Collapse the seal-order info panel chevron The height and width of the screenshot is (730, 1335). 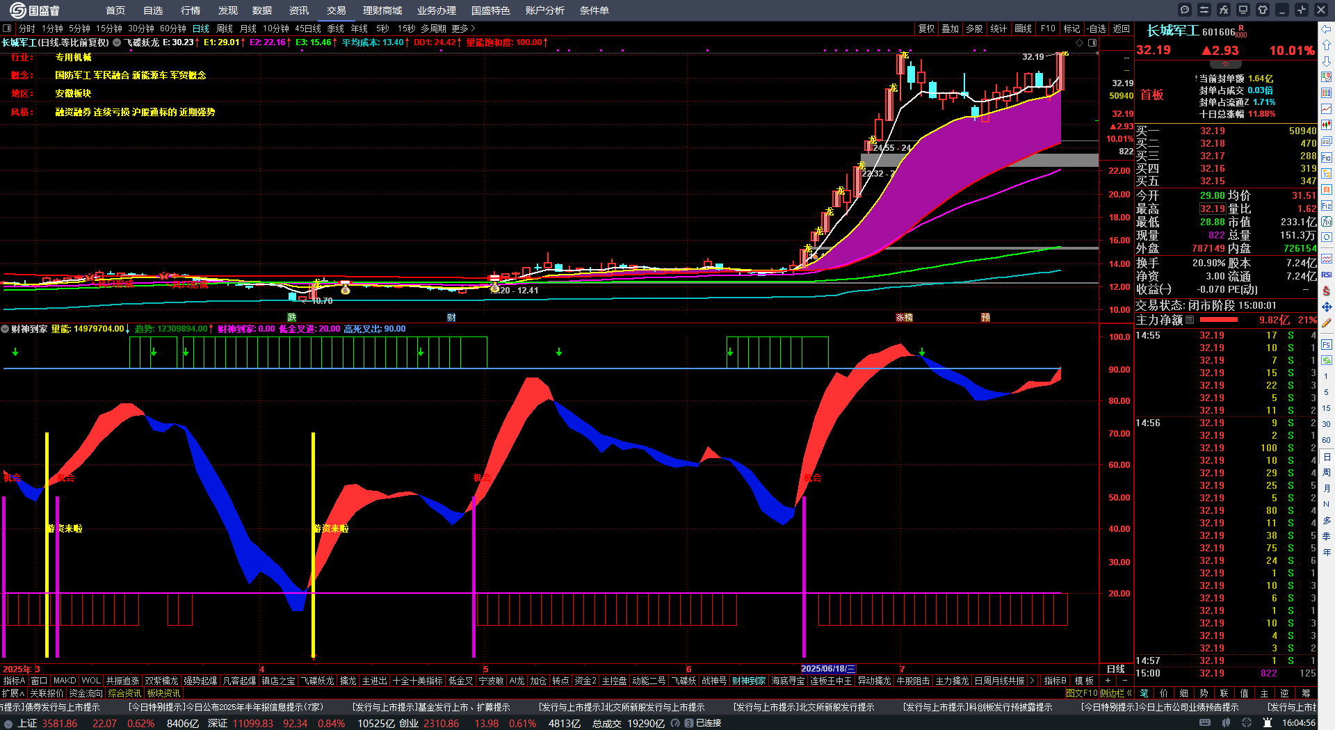pyautogui.click(x=1226, y=64)
